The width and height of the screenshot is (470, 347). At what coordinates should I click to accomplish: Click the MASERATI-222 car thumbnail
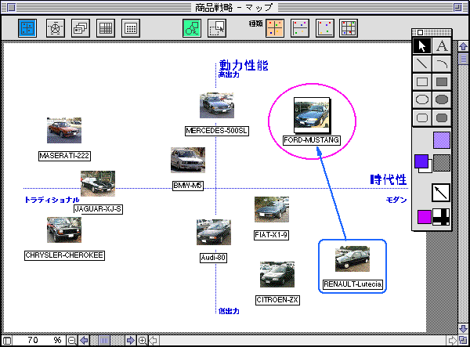coord(64,130)
